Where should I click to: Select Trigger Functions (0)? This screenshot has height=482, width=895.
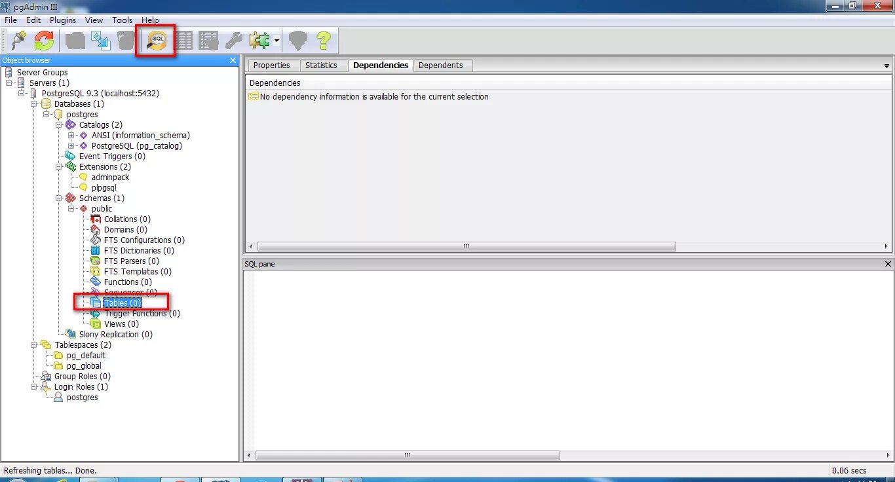[x=142, y=314]
